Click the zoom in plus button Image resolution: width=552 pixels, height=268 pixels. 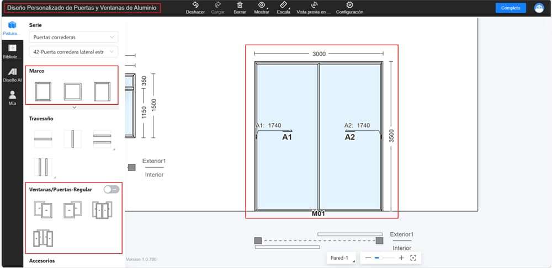point(401,258)
